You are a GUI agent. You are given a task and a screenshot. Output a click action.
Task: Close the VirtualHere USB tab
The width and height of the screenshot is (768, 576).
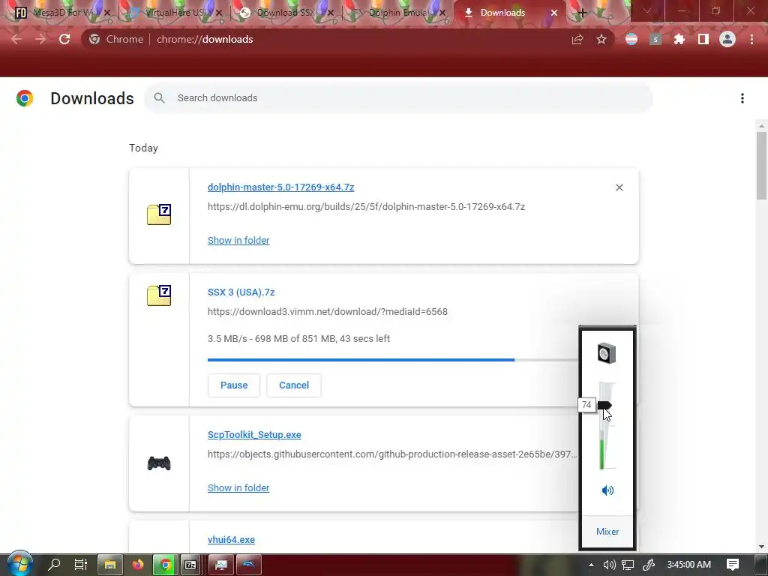(x=219, y=13)
